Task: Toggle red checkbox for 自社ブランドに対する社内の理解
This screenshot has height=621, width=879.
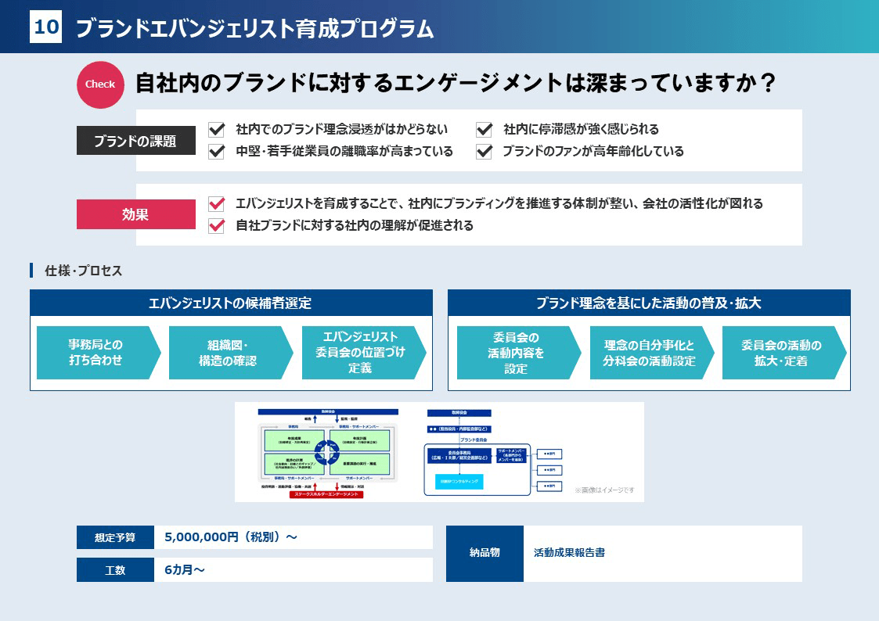Action: pos(217,226)
